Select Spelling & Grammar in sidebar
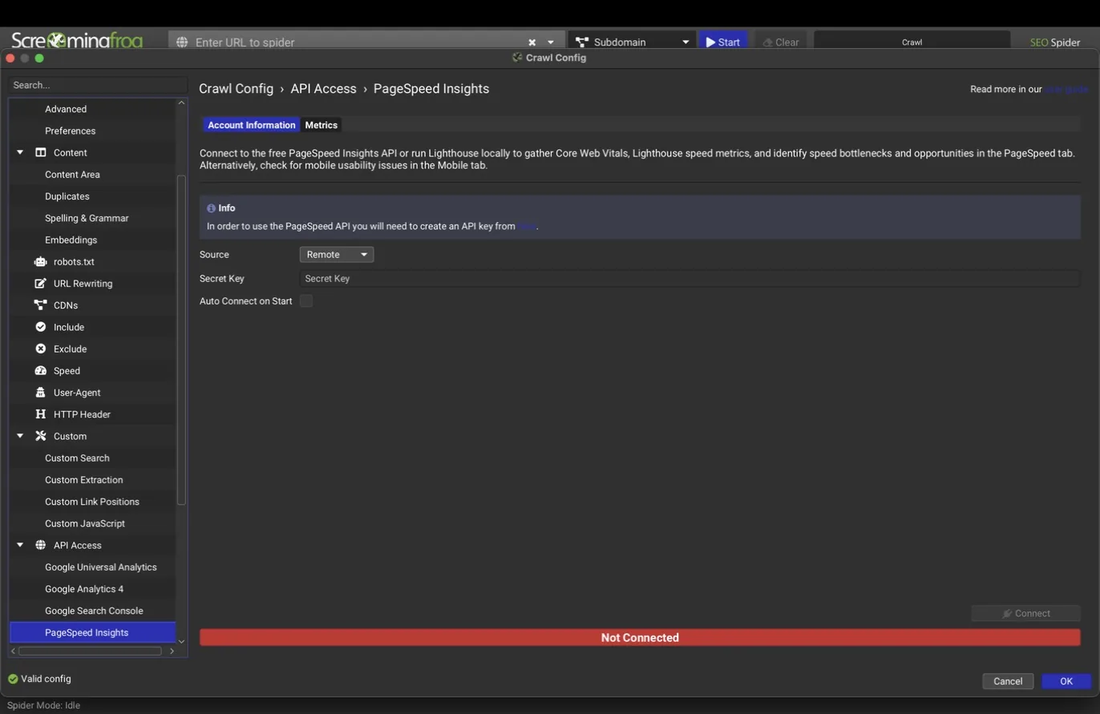This screenshot has width=1100, height=714. tap(87, 218)
